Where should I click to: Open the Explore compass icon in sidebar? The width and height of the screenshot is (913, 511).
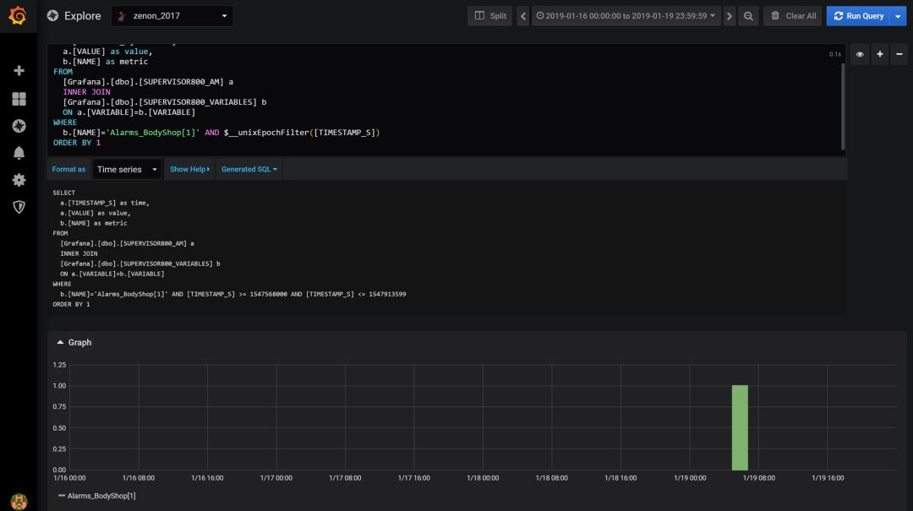pyautogui.click(x=19, y=126)
